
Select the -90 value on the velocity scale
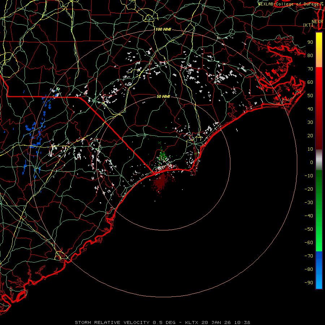point(309,283)
